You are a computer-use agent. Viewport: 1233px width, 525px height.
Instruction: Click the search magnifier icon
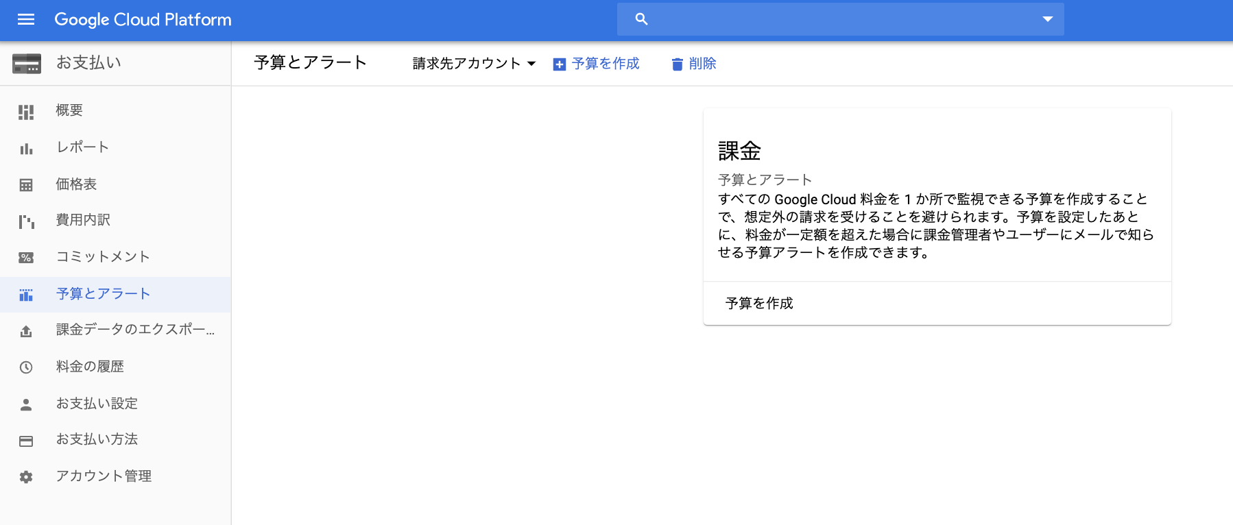tap(641, 19)
